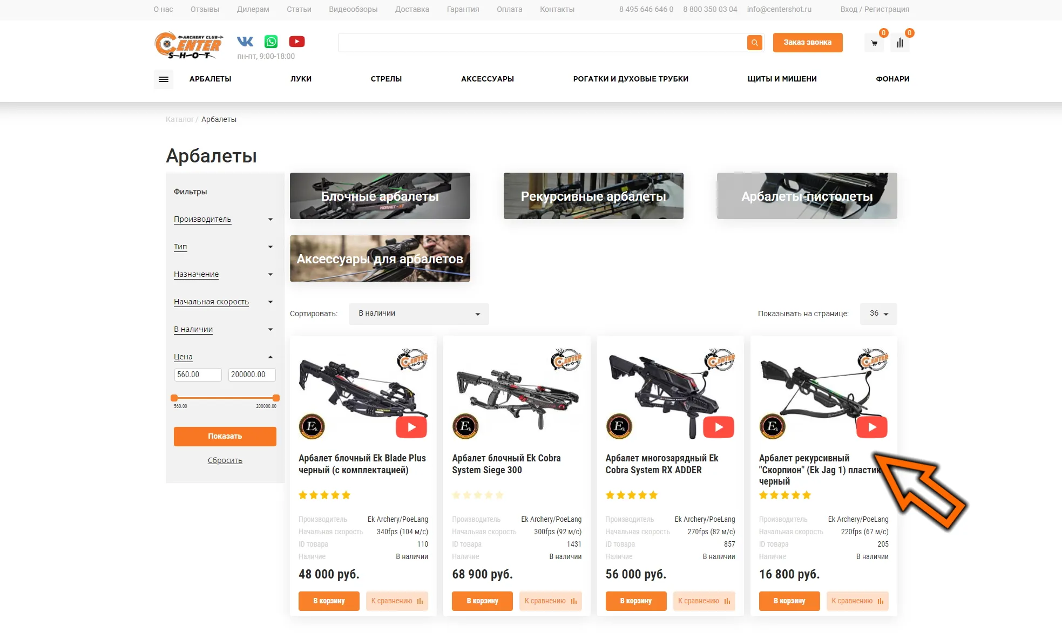Open the WhatsApp chat icon
The image size is (1062, 633).
coord(271,42)
